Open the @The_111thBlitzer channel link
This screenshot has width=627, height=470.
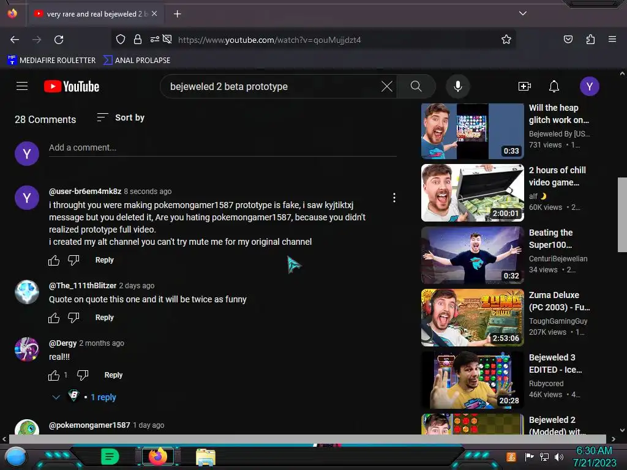[83, 286]
